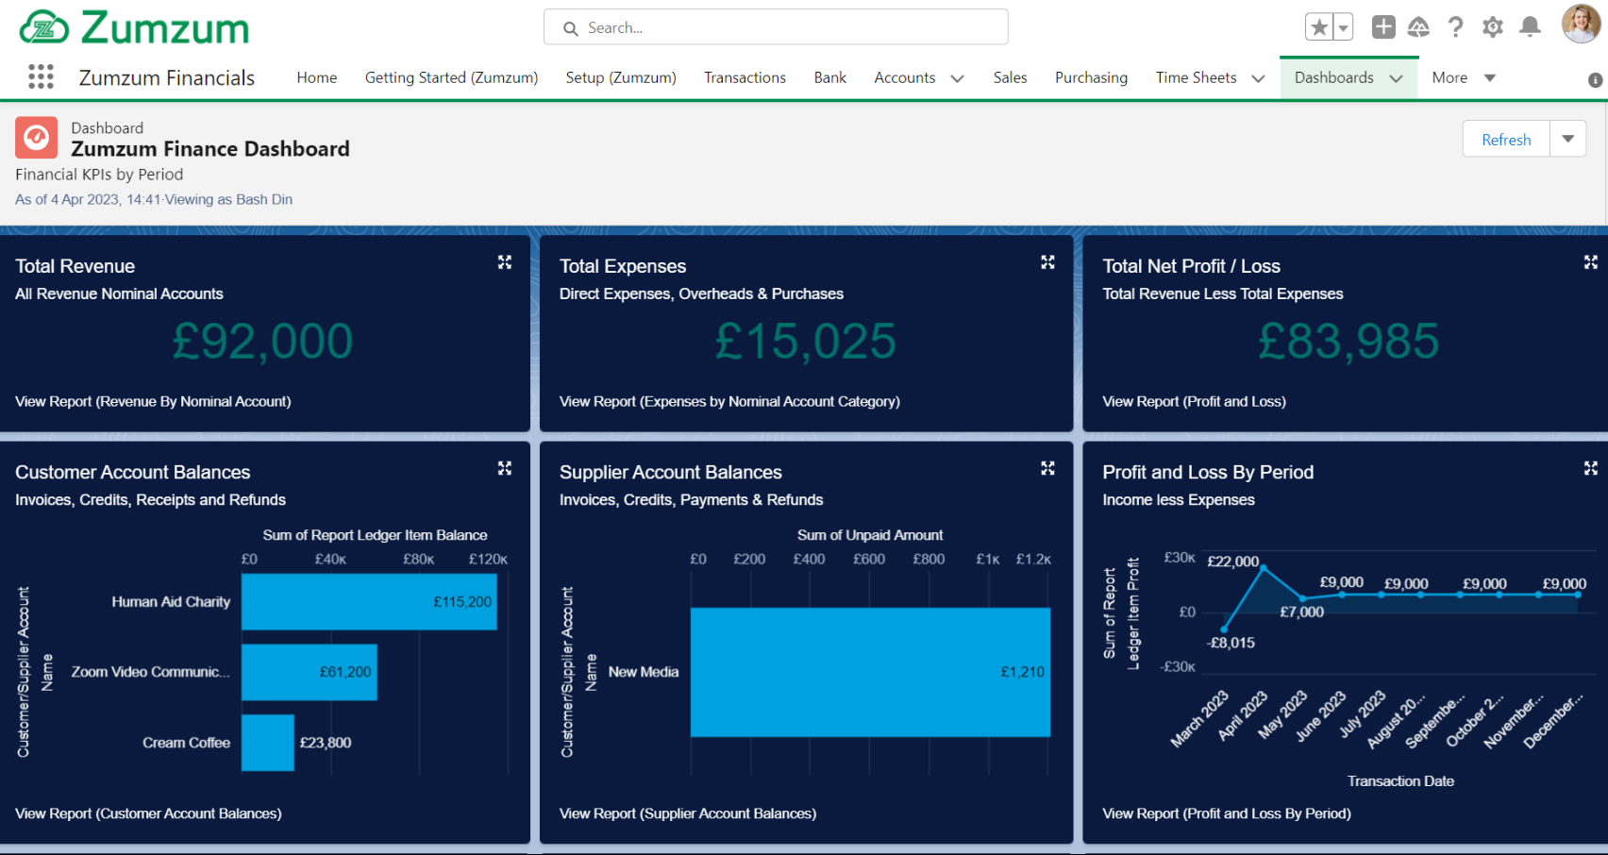Click the £83,985 net profit figure

point(1348,342)
